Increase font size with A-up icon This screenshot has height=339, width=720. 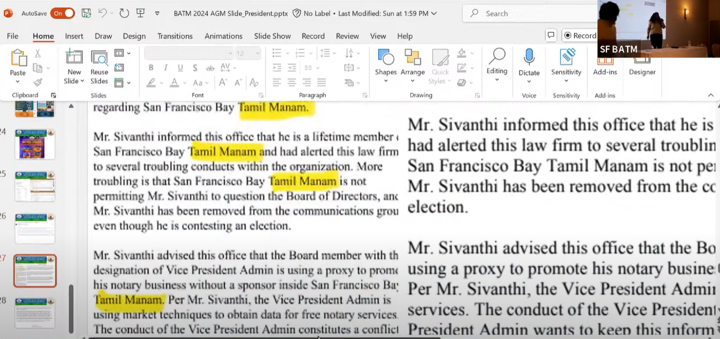tap(223, 83)
